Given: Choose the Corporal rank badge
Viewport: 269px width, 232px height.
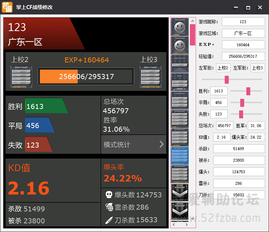Looking at the screenshot, I should tap(179, 101).
